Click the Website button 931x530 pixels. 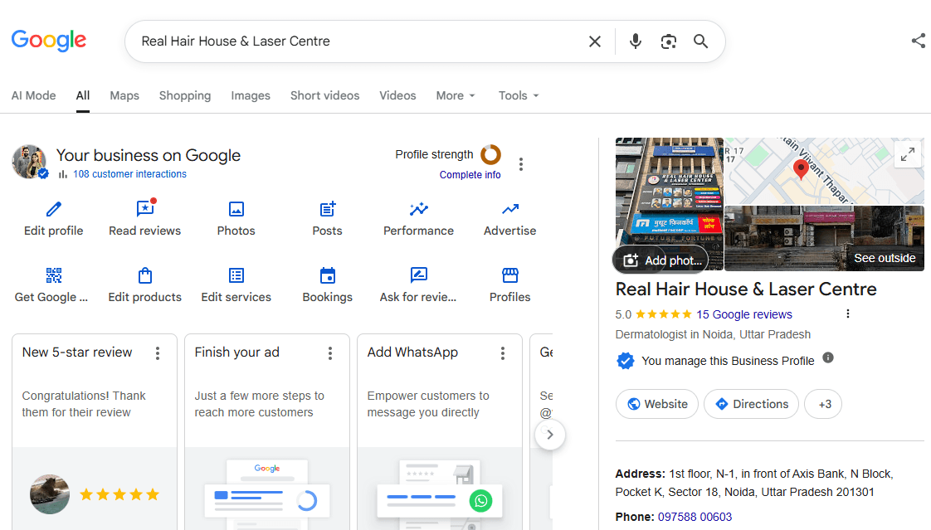[x=657, y=404]
